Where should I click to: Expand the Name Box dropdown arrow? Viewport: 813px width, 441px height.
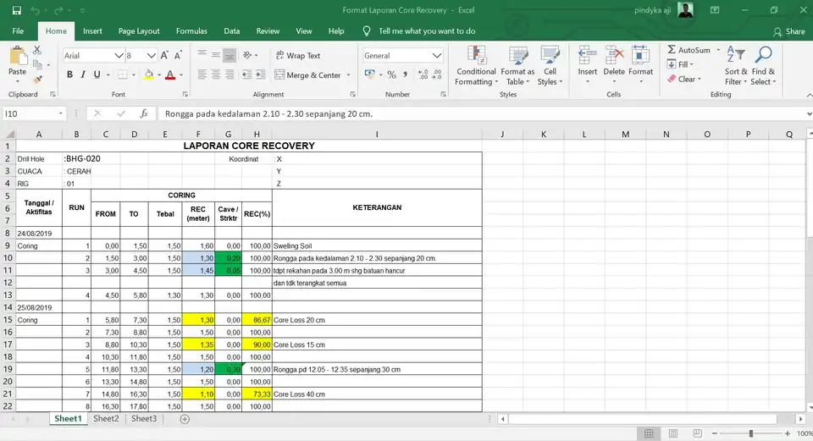click(x=61, y=113)
